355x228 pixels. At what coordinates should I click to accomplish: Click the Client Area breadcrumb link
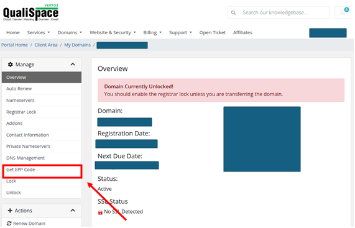[46, 45]
